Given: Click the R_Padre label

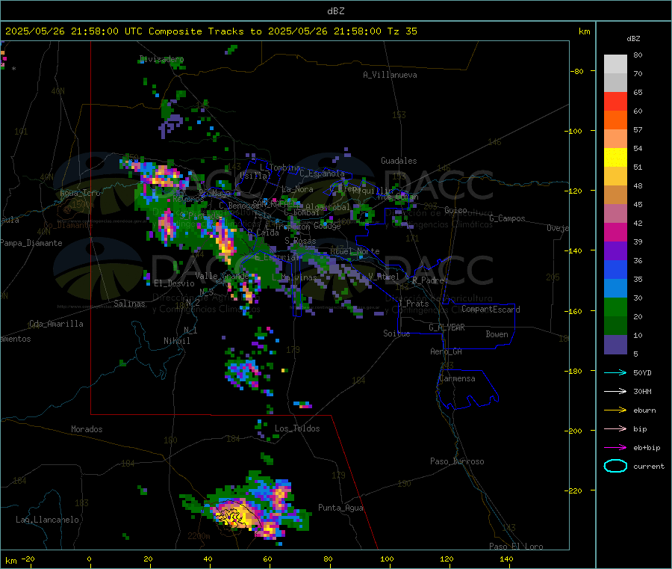Looking at the screenshot, I should tap(429, 280).
